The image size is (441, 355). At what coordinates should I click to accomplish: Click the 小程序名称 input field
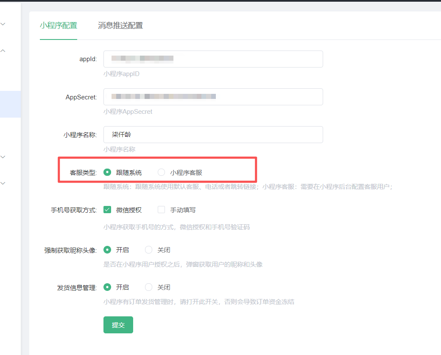[x=213, y=134]
